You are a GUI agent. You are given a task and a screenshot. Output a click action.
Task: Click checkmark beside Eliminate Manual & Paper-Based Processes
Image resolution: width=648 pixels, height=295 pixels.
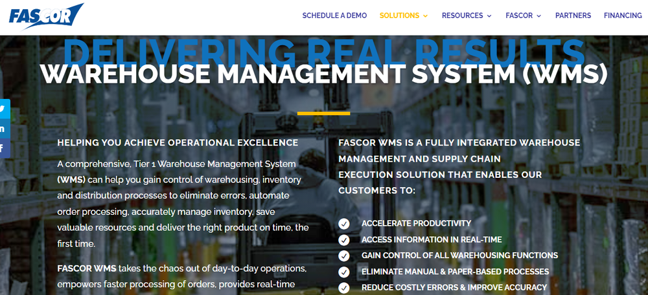(x=344, y=272)
